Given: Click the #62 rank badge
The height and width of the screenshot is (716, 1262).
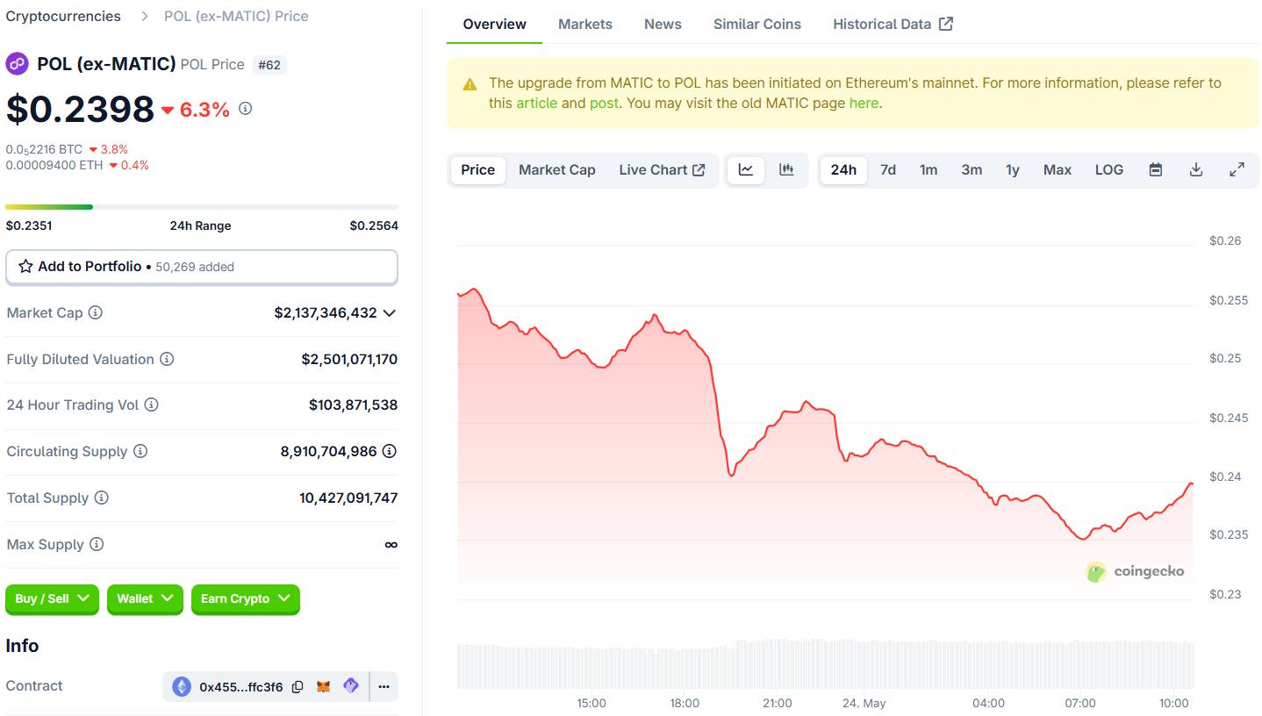Looking at the screenshot, I should point(269,64).
